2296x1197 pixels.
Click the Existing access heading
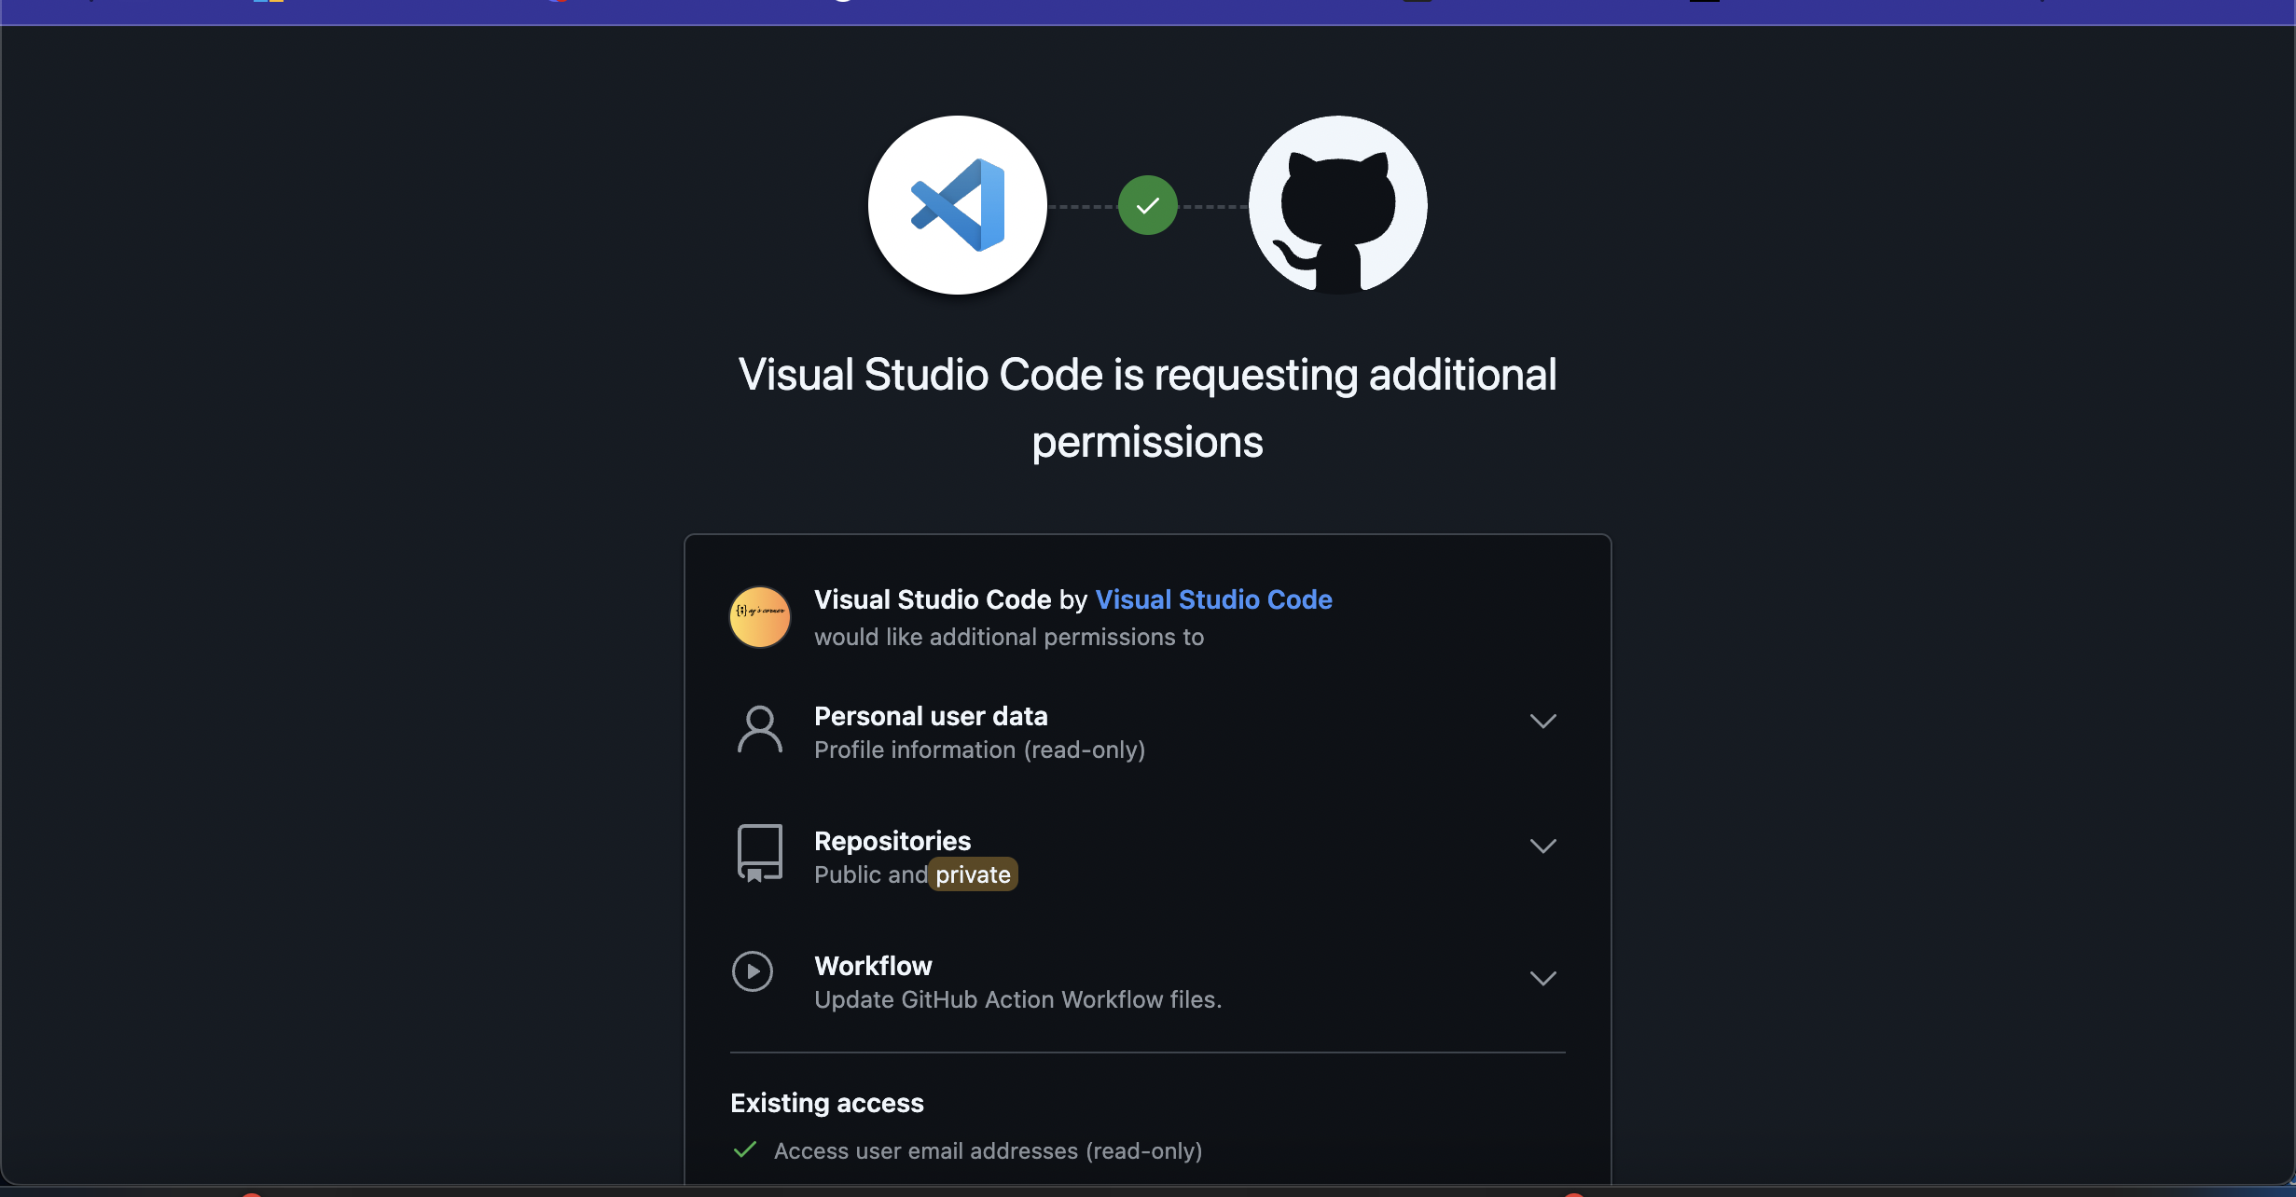click(826, 1103)
